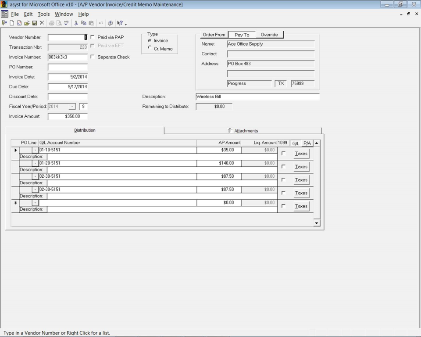Open the Edit menu
The image size is (421, 337).
point(28,14)
